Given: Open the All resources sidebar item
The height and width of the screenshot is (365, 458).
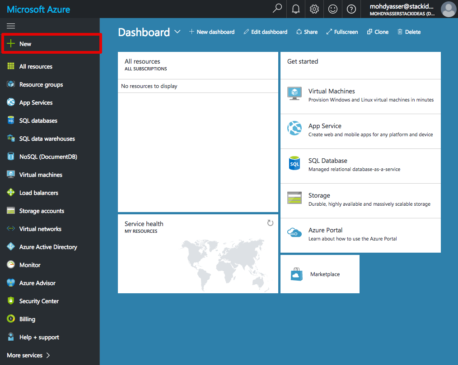Looking at the screenshot, I should coord(50,66).
